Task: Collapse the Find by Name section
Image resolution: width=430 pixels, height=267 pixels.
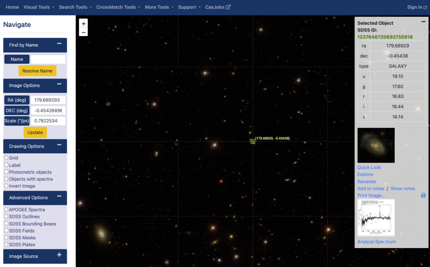Action: click(x=59, y=44)
